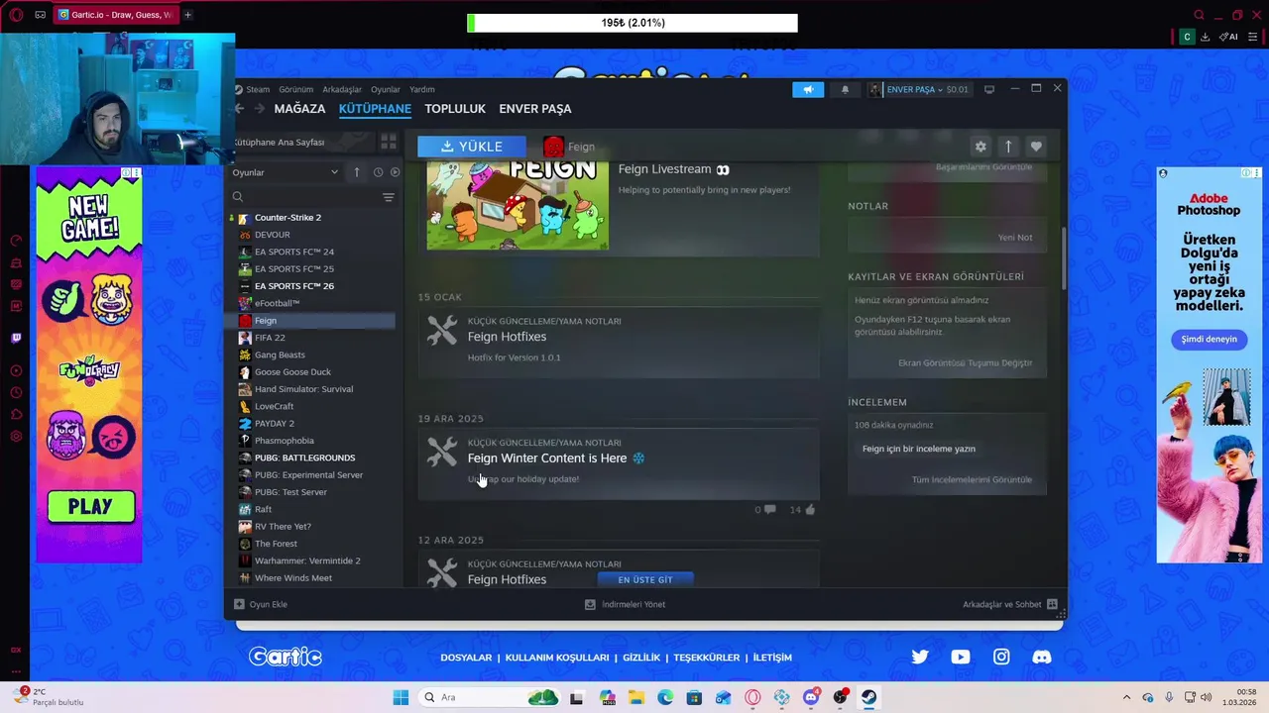Click the library search magnifier icon
The height and width of the screenshot is (713, 1269).
point(238,197)
